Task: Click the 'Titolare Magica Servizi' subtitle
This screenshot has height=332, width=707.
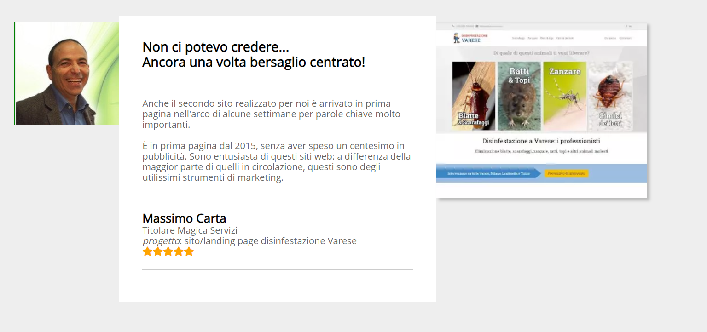Action: [x=190, y=230]
